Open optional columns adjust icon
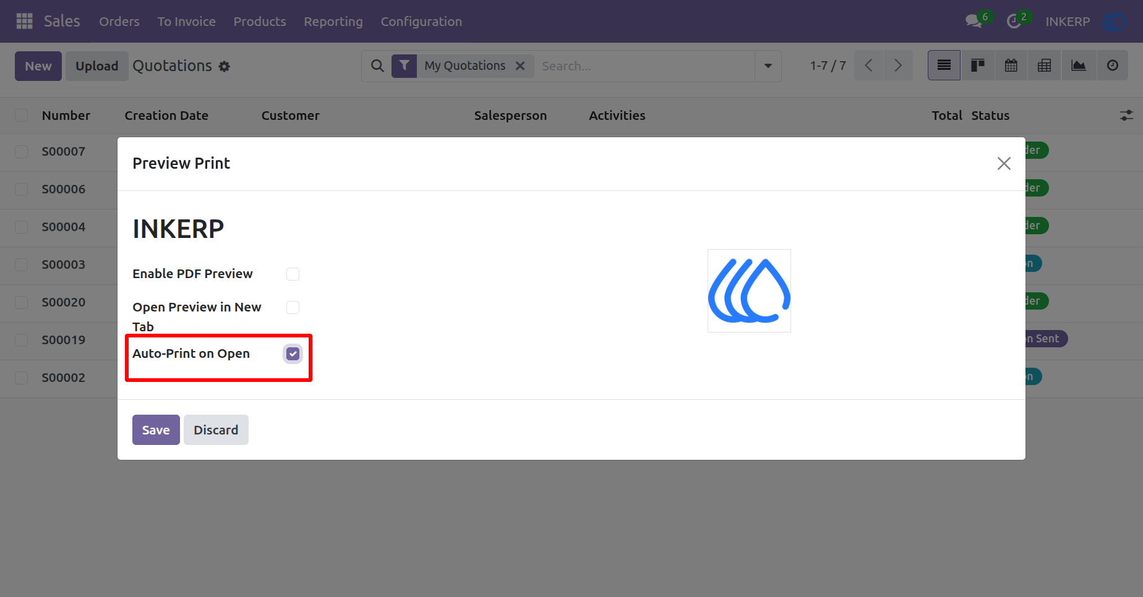 [x=1126, y=116]
